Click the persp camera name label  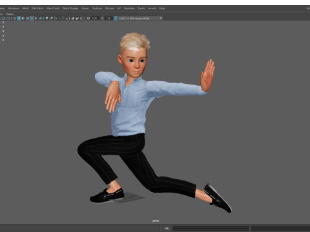(156, 221)
